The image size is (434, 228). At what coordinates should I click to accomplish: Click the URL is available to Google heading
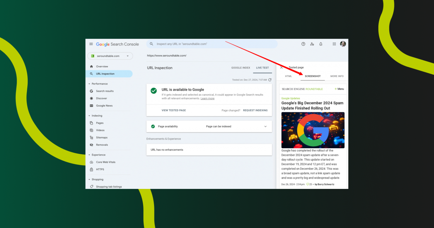click(183, 90)
